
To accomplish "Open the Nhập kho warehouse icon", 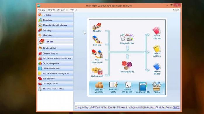I will (97, 26).
